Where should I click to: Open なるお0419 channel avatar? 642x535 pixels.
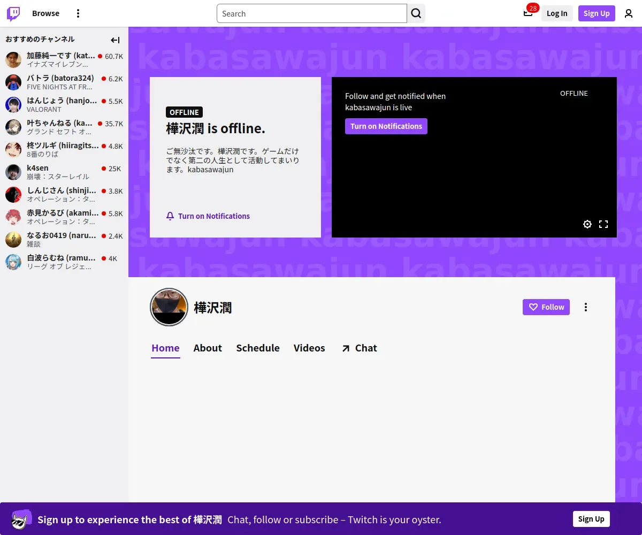pos(13,240)
